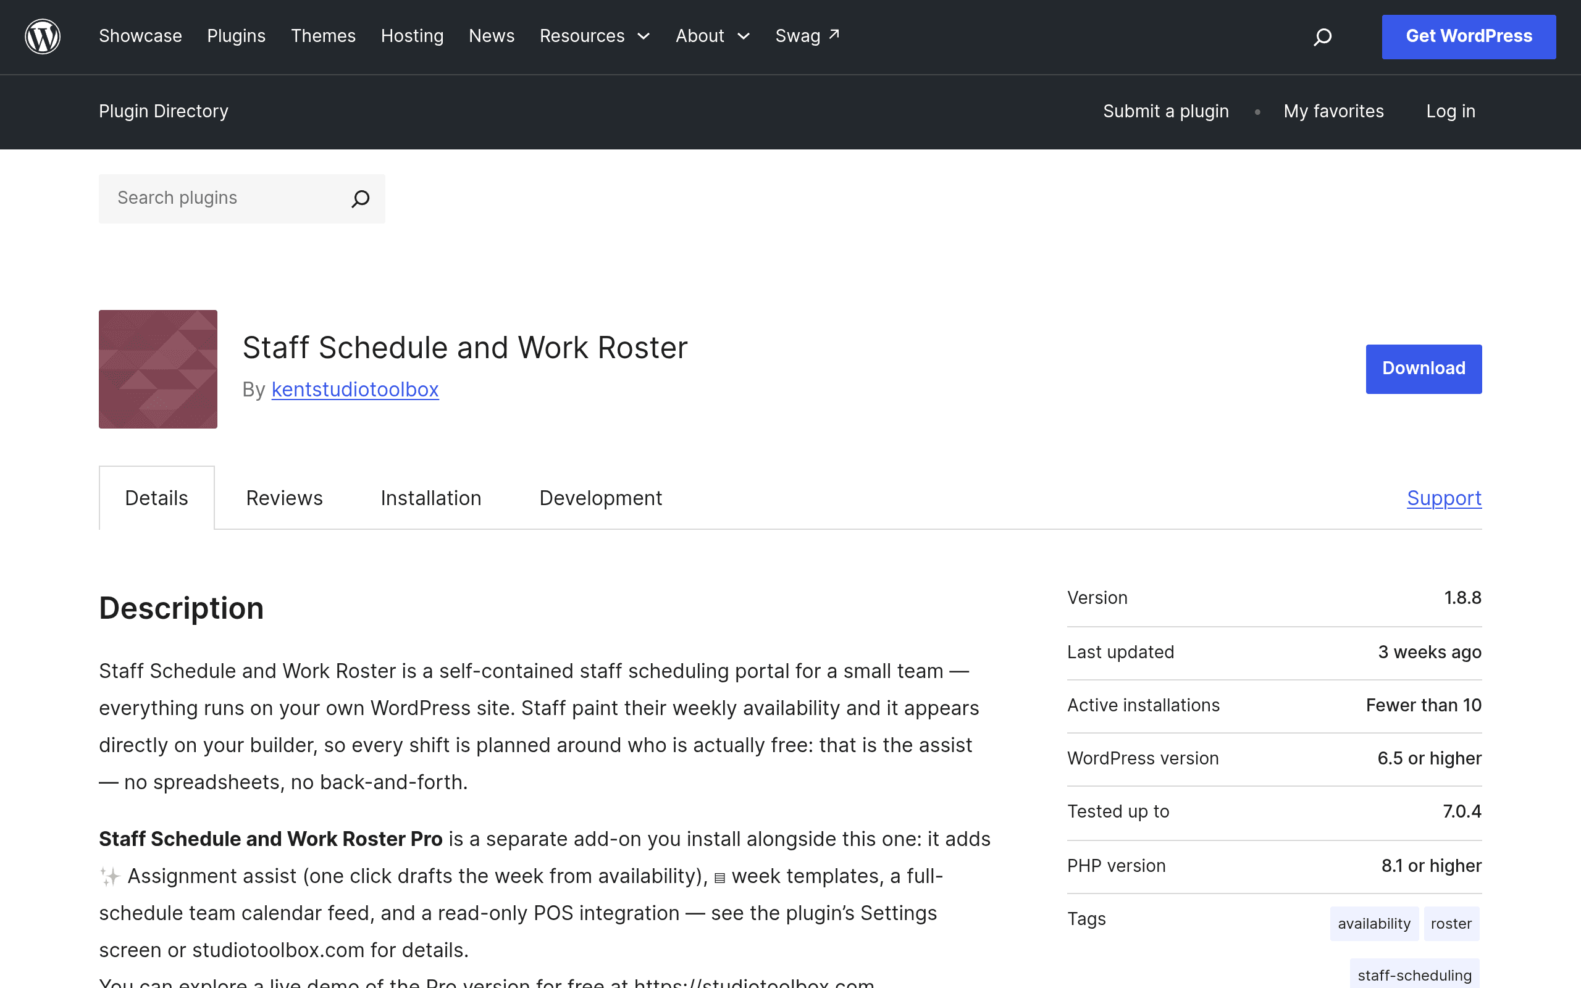Open the Support link
The image size is (1581, 988).
(x=1445, y=498)
